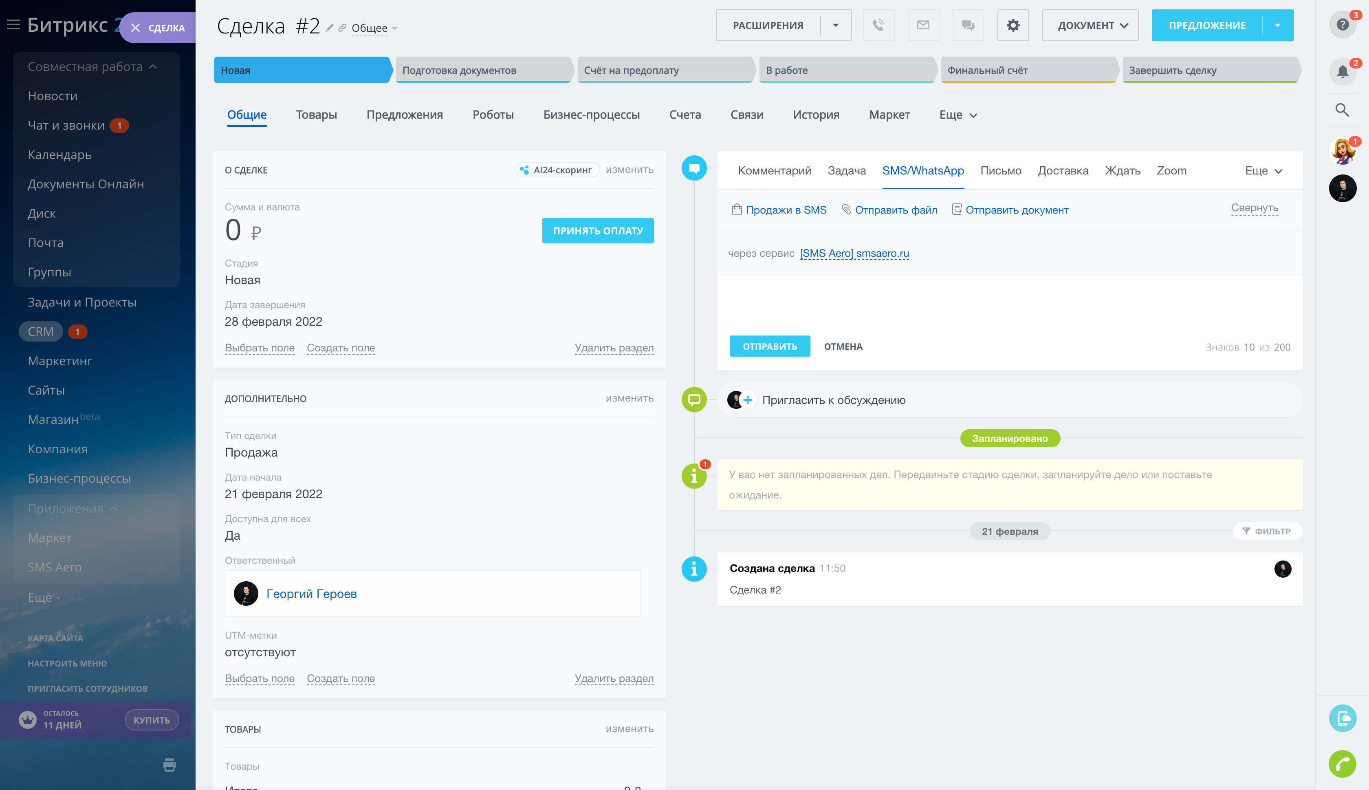Click the search magnifier icon
Viewport: 1369px width, 790px height.
[1342, 110]
